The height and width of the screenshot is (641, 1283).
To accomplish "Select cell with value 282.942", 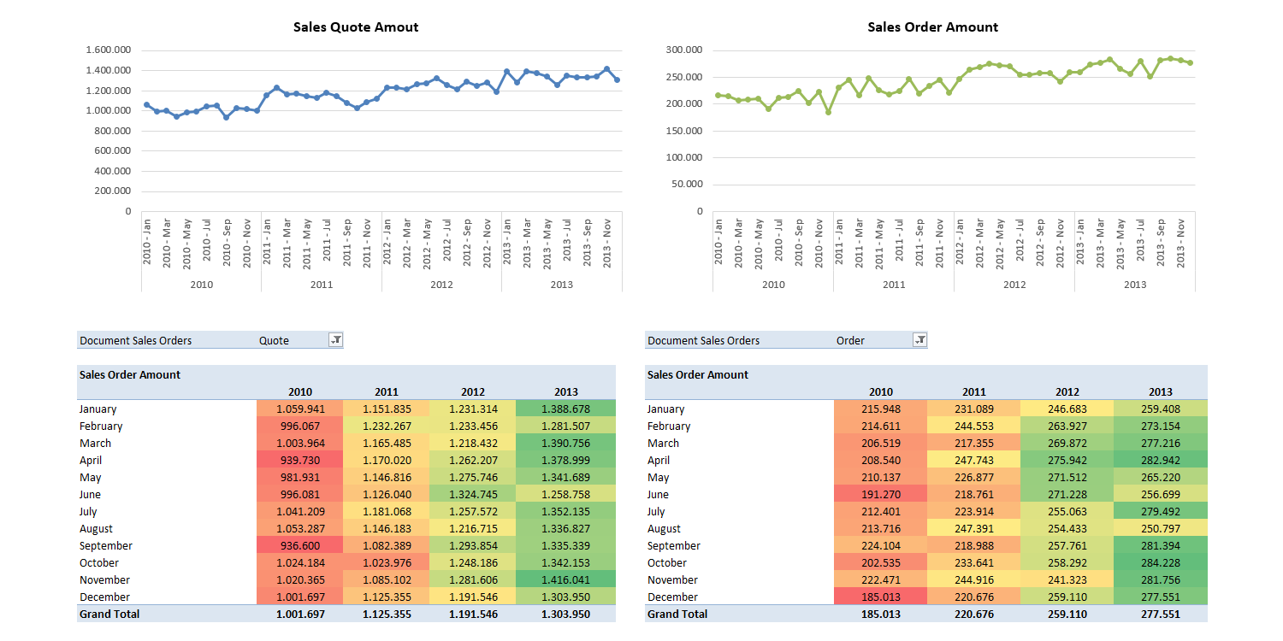I will click(x=1161, y=460).
